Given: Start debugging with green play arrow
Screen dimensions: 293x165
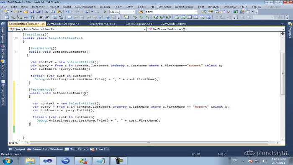Looking at the screenshot, I should [x=105, y=12].
